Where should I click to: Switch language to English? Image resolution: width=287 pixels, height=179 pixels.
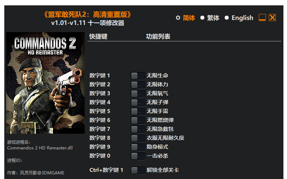tap(227, 18)
